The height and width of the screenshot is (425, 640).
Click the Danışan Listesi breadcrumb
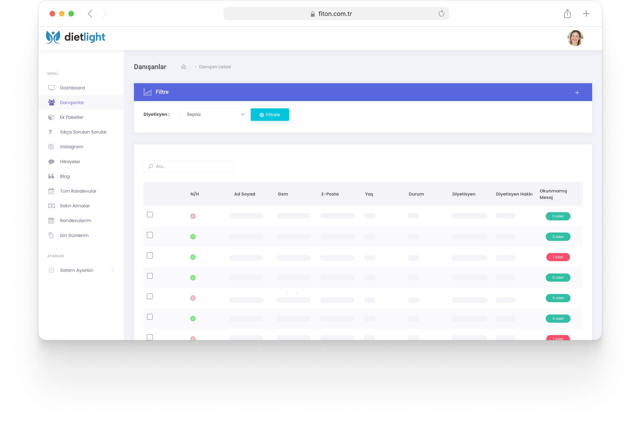tap(215, 67)
